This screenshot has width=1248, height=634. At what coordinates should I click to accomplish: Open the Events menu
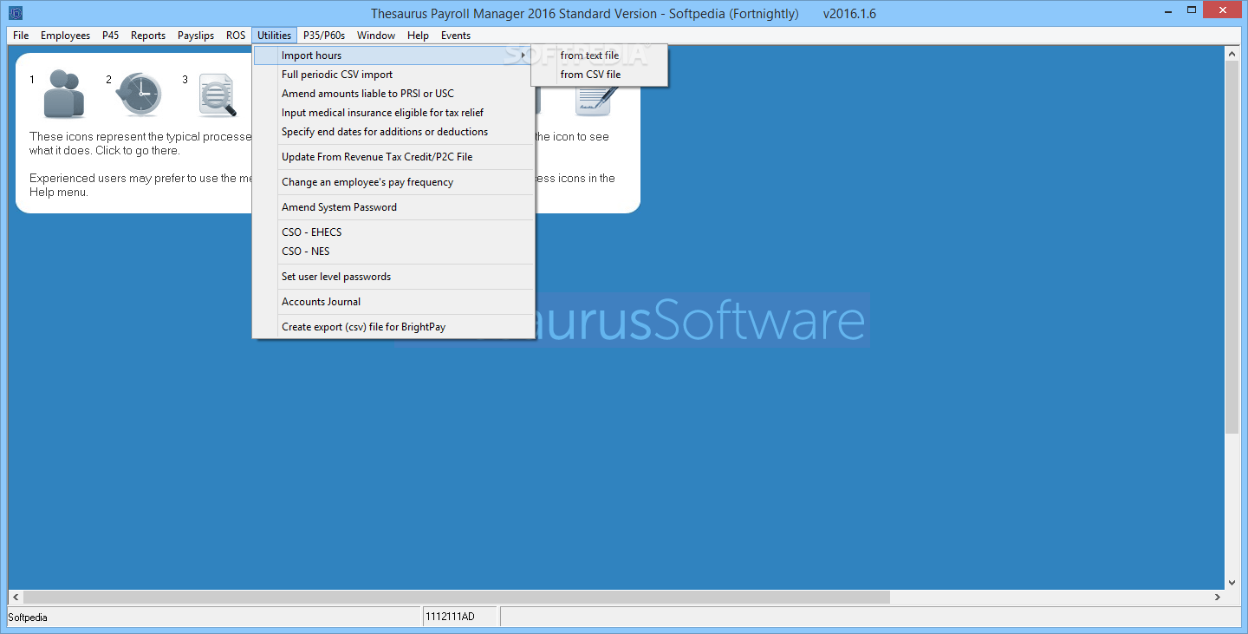[x=456, y=36]
